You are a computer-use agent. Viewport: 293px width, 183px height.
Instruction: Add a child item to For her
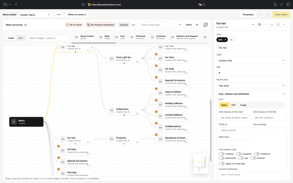253,25
